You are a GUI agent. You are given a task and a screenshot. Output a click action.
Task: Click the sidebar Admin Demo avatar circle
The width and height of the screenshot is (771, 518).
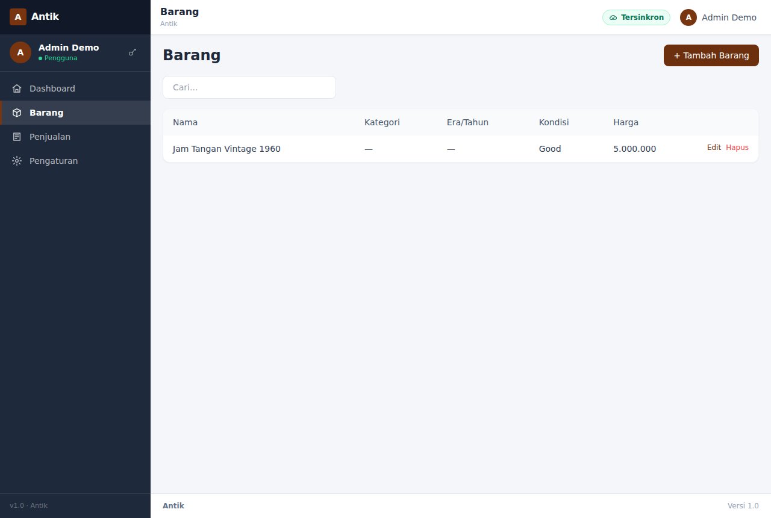click(x=20, y=52)
